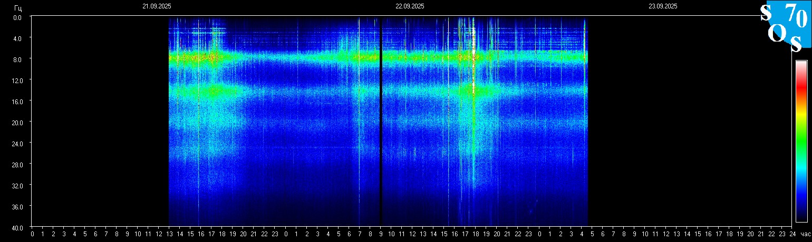Image resolution: width=812 pixels, height=242 pixels.
Task: Click the 28.0 frequency tick label
Action: coord(17,164)
